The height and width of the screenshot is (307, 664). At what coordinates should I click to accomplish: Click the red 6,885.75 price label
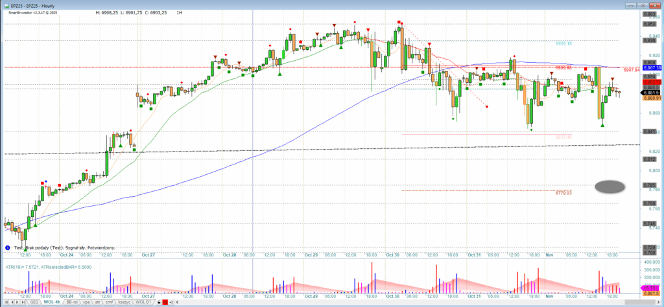point(651,83)
